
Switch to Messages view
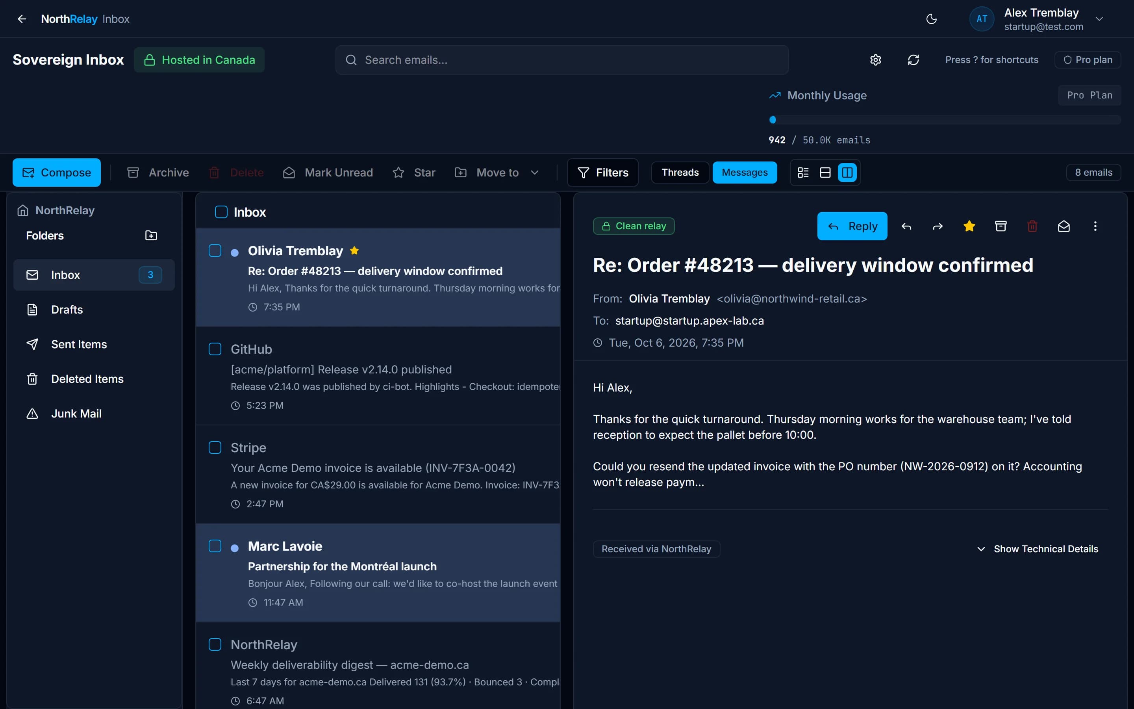[745, 173]
